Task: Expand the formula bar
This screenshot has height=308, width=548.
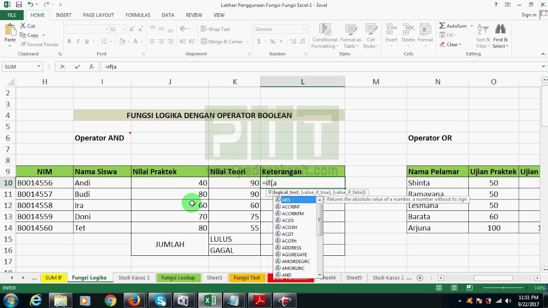Action: [544, 67]
